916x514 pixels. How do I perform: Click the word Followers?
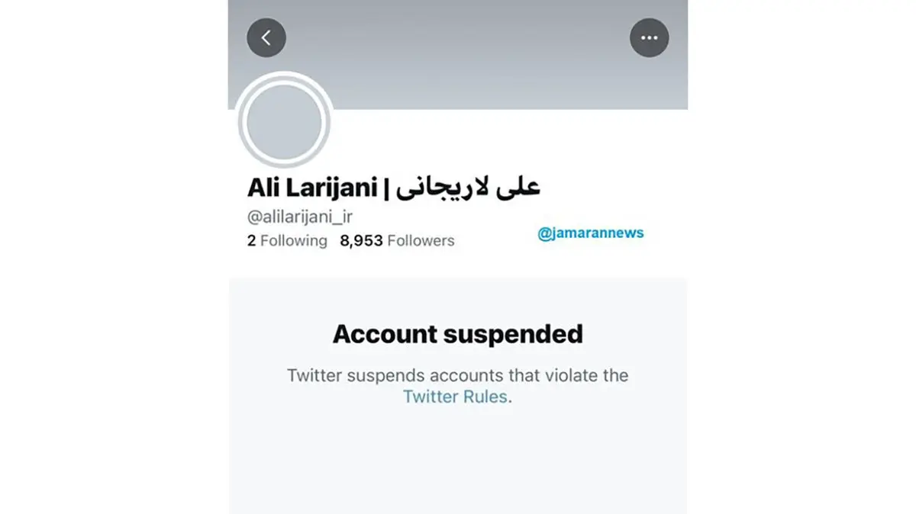pos(421,240)
